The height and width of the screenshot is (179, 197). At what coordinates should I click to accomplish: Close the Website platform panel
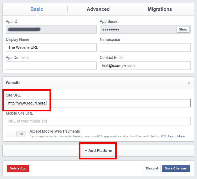pos(189,83)
